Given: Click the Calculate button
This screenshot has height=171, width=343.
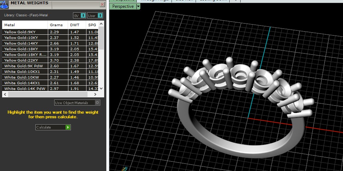Looking at the screenshot, I should [53, 127].
